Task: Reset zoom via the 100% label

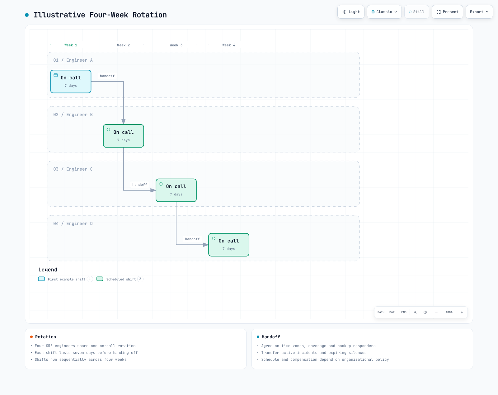Action: 449,312
